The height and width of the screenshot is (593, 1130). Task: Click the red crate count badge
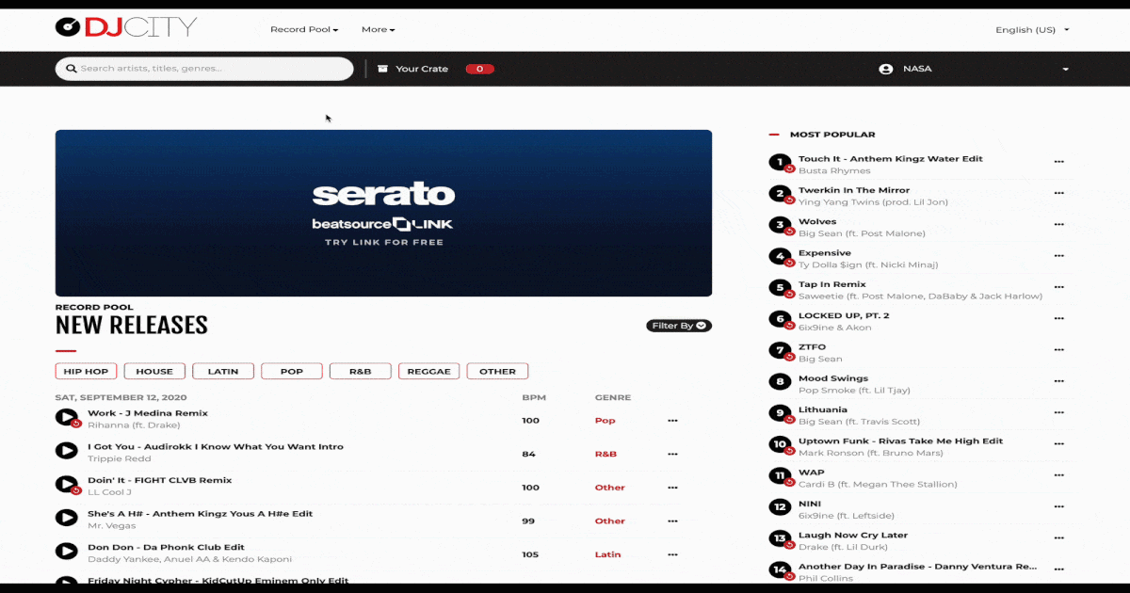click(x=479, y=69)
